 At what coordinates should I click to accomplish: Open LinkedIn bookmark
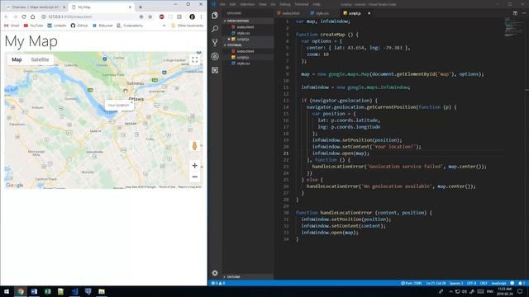[x=57, y=26]
